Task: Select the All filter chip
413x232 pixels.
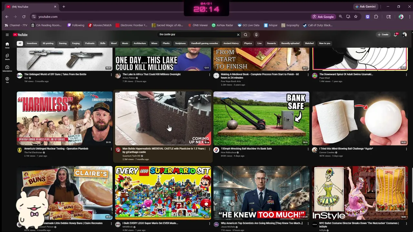Action: pos(20,43)
